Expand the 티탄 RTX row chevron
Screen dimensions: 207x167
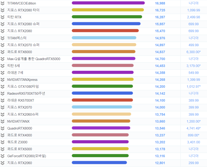tap(3, 17)
